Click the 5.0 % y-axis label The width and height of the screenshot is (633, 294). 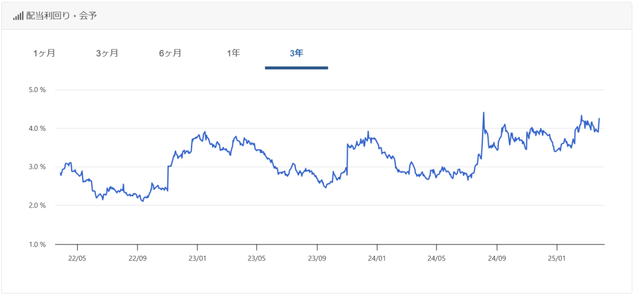37,90
